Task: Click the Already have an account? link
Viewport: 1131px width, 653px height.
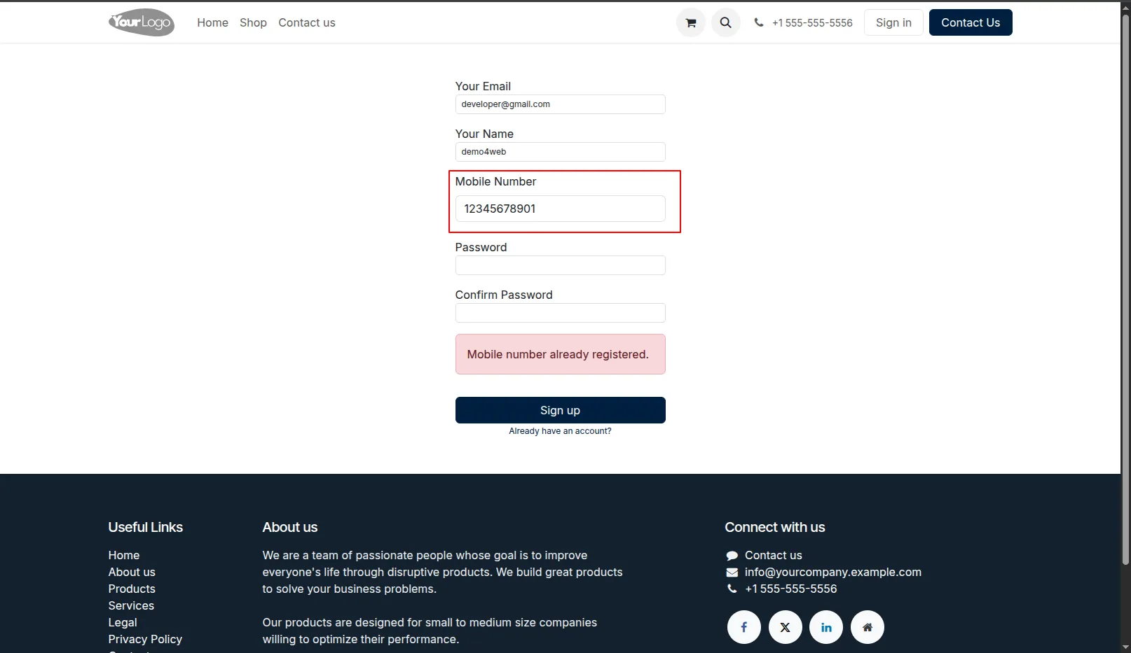Action: point(560,431)
